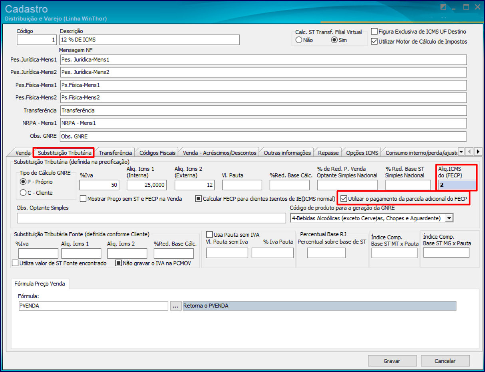Switch to the Substituição Tributária tab
This screenshot has height=372, width=485.
[x=65, y=152]
